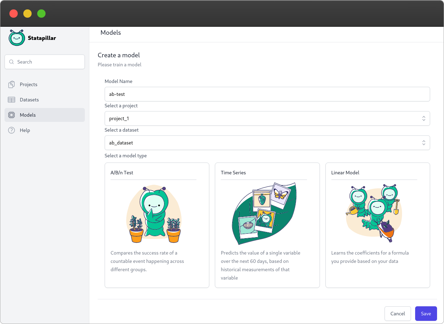
Task: Click the red close window button
Action: (x=14, y=14)
